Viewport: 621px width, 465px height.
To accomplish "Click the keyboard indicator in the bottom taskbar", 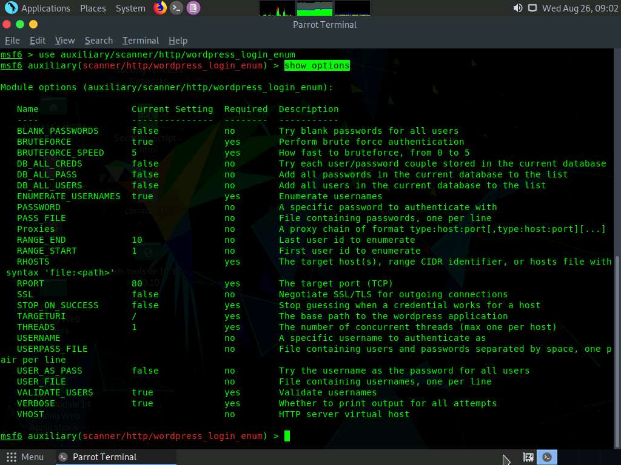I will [528, 457].
